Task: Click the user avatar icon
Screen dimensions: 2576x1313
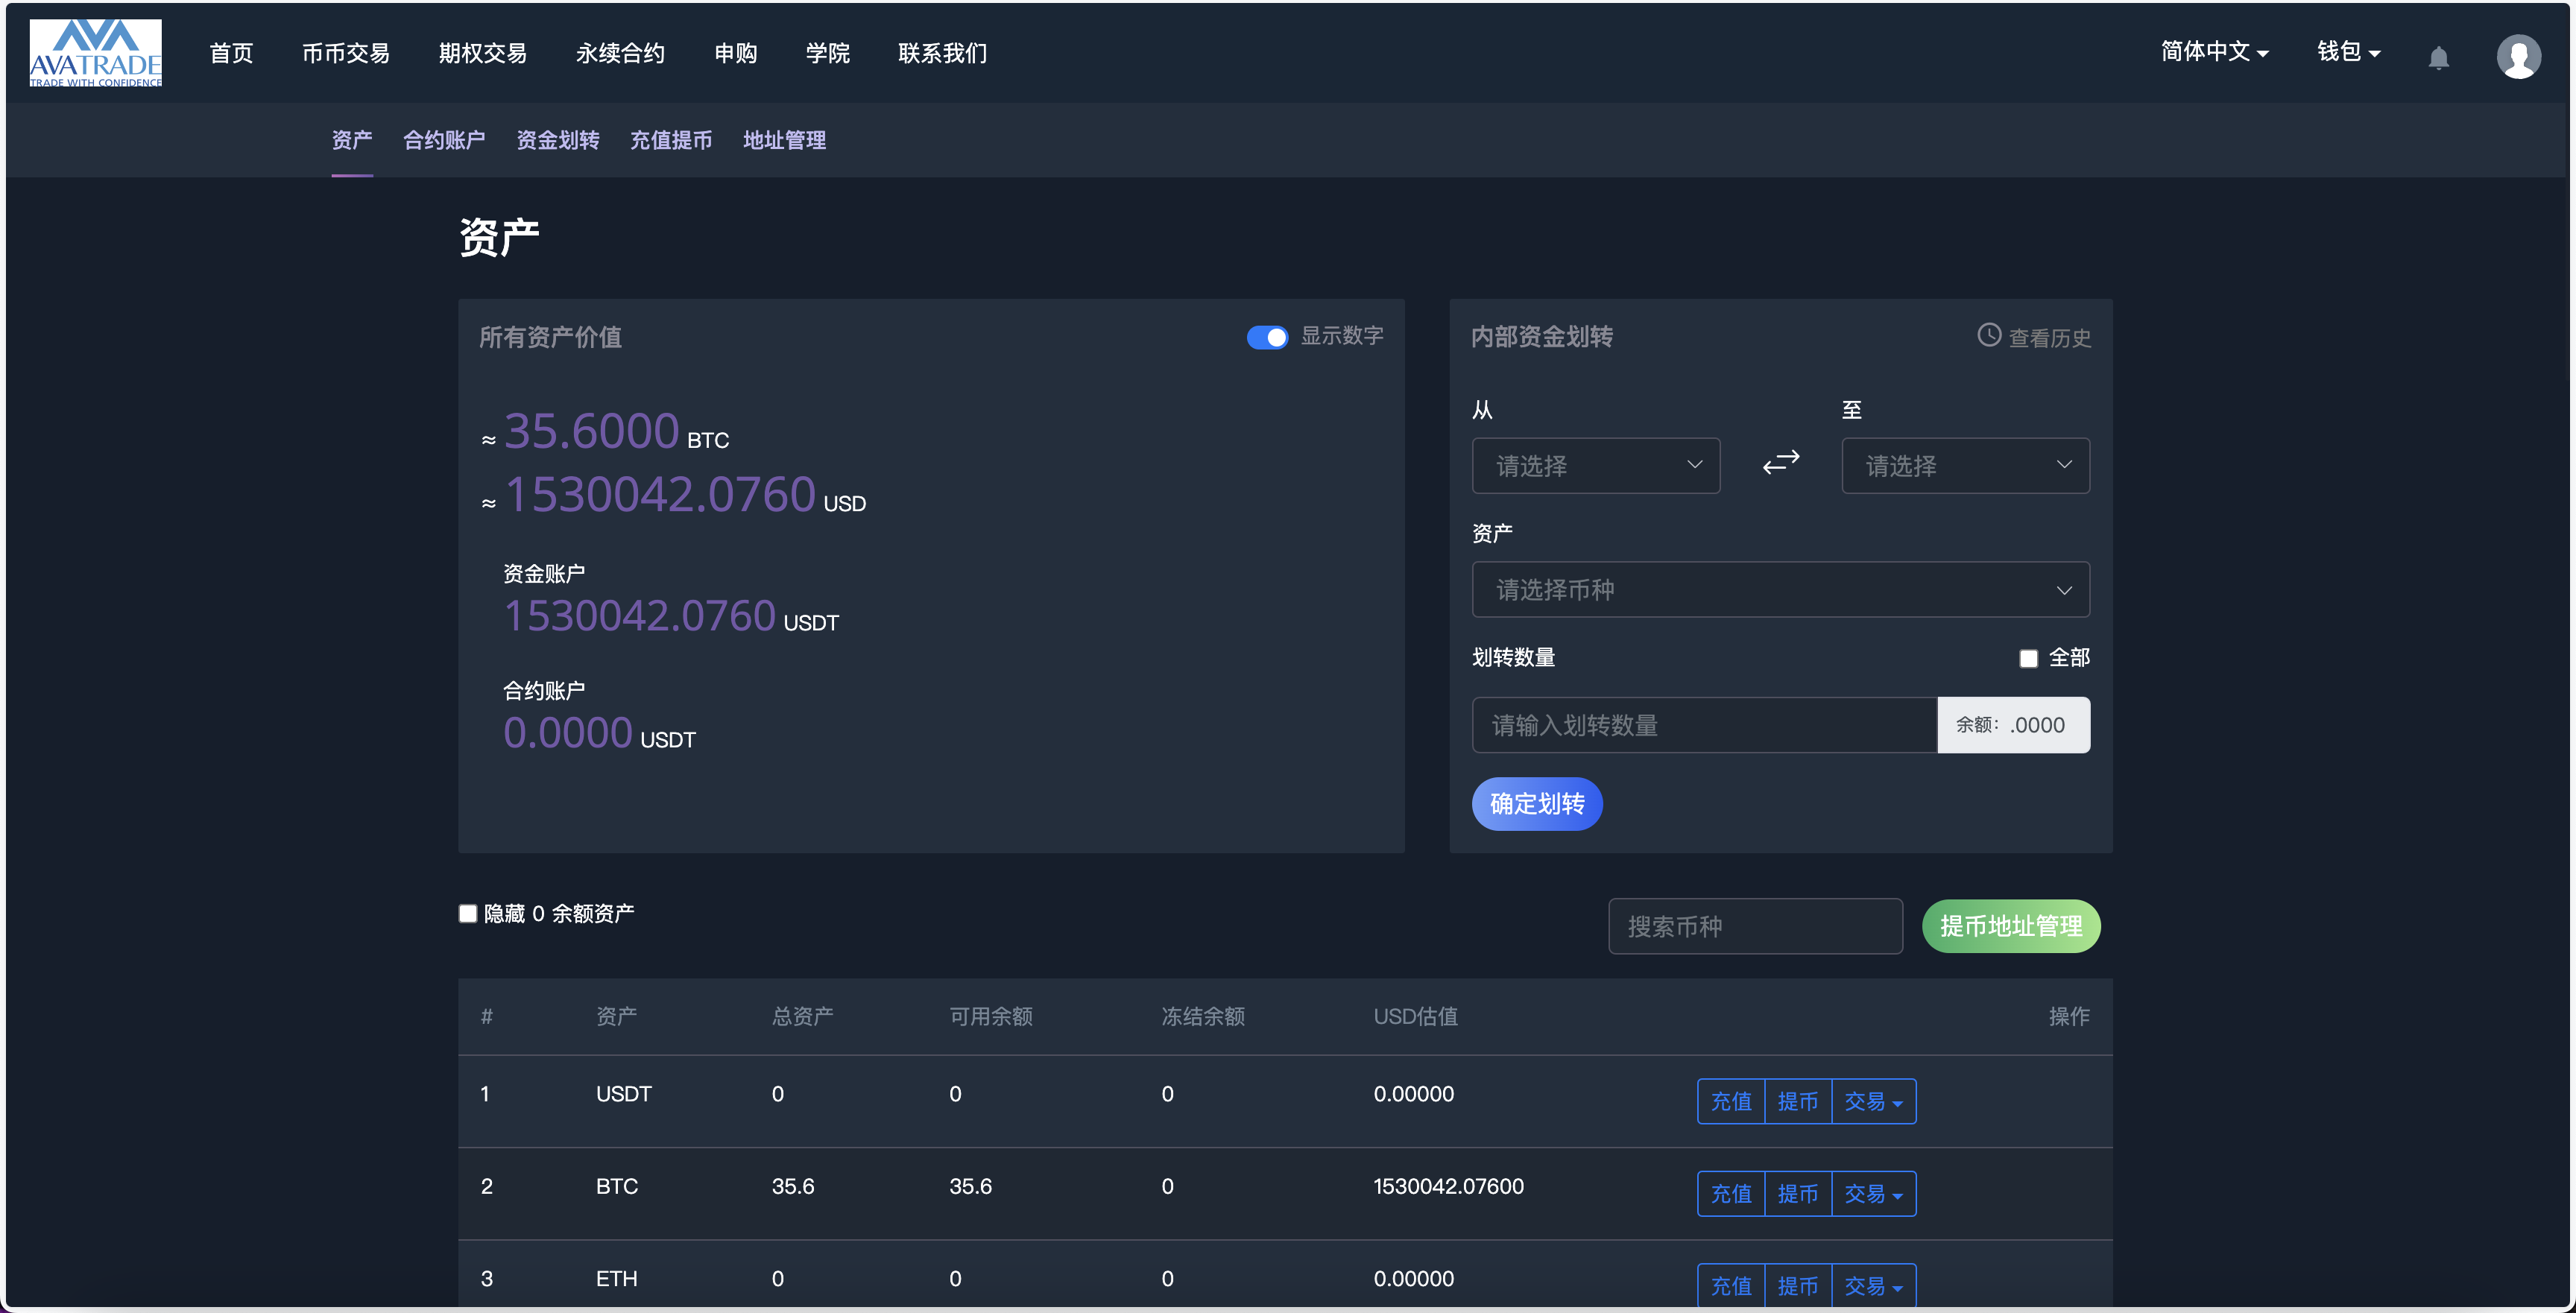Action: (2521, 56)
